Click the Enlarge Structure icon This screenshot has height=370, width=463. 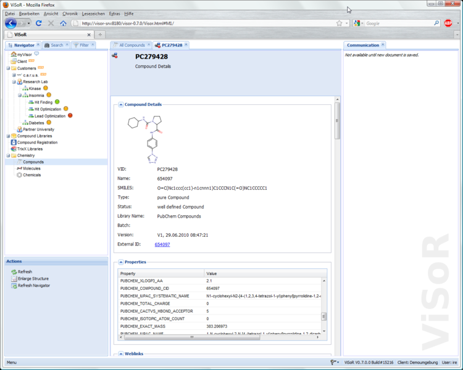(x=14, y=279)
